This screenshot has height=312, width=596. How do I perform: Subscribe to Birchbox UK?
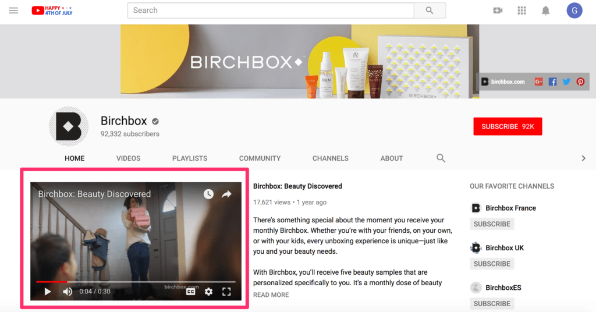tap(492, 264)
